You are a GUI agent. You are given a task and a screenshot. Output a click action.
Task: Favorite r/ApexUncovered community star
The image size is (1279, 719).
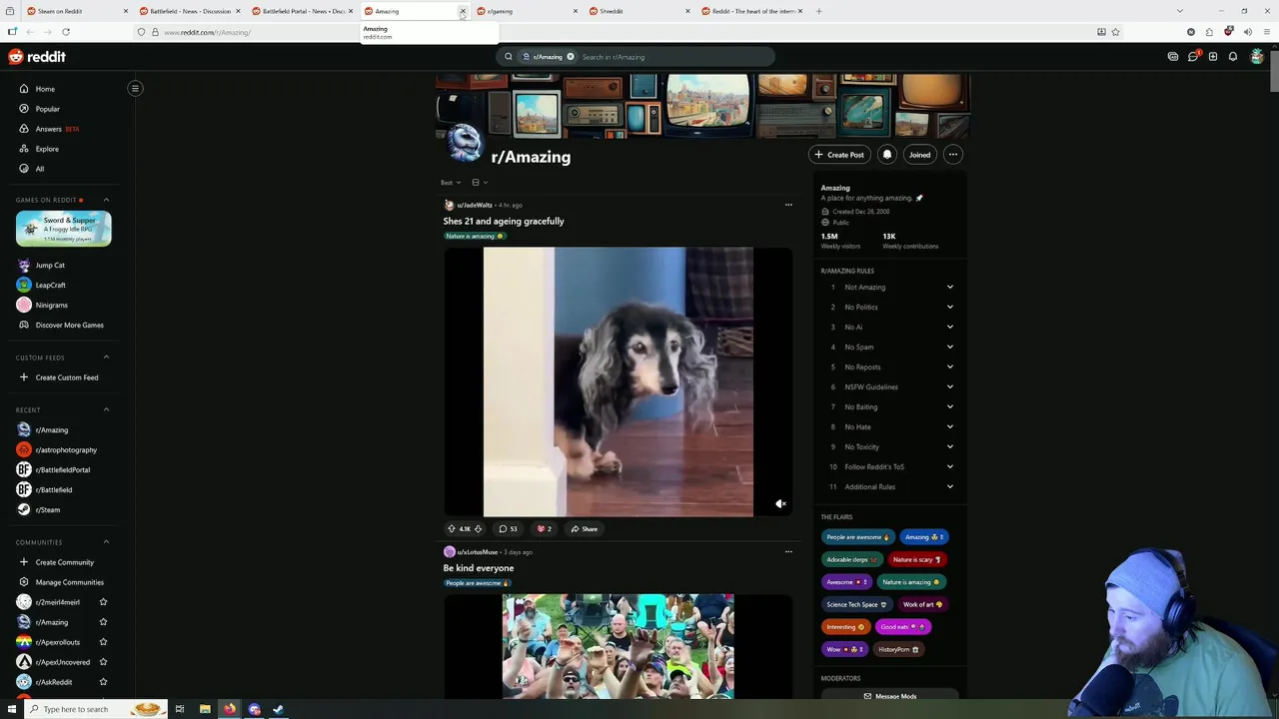click(103, 662)
